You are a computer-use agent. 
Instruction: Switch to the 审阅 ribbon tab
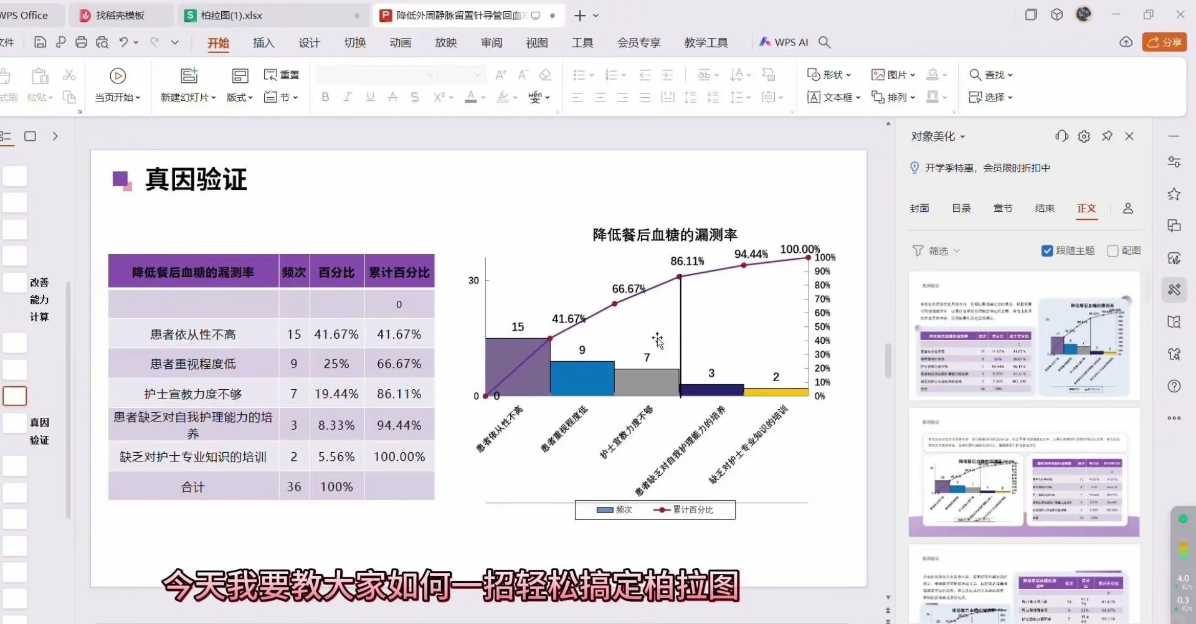491,42
